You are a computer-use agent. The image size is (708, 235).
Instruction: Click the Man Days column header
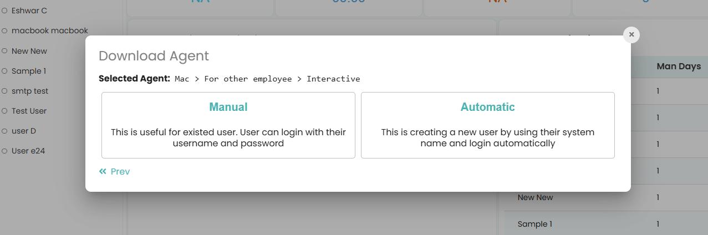click(x=679, y=67)
